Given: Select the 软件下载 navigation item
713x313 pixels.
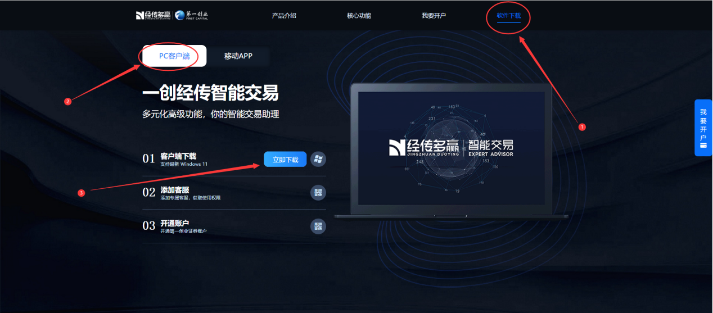Looking at the screenshot, I should click(508, 16).
